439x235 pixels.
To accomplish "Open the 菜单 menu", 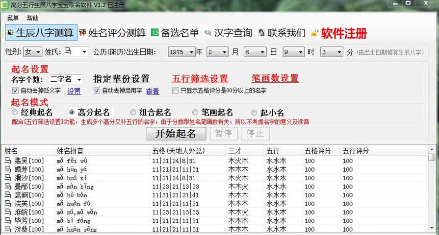I will click(13, 18).
